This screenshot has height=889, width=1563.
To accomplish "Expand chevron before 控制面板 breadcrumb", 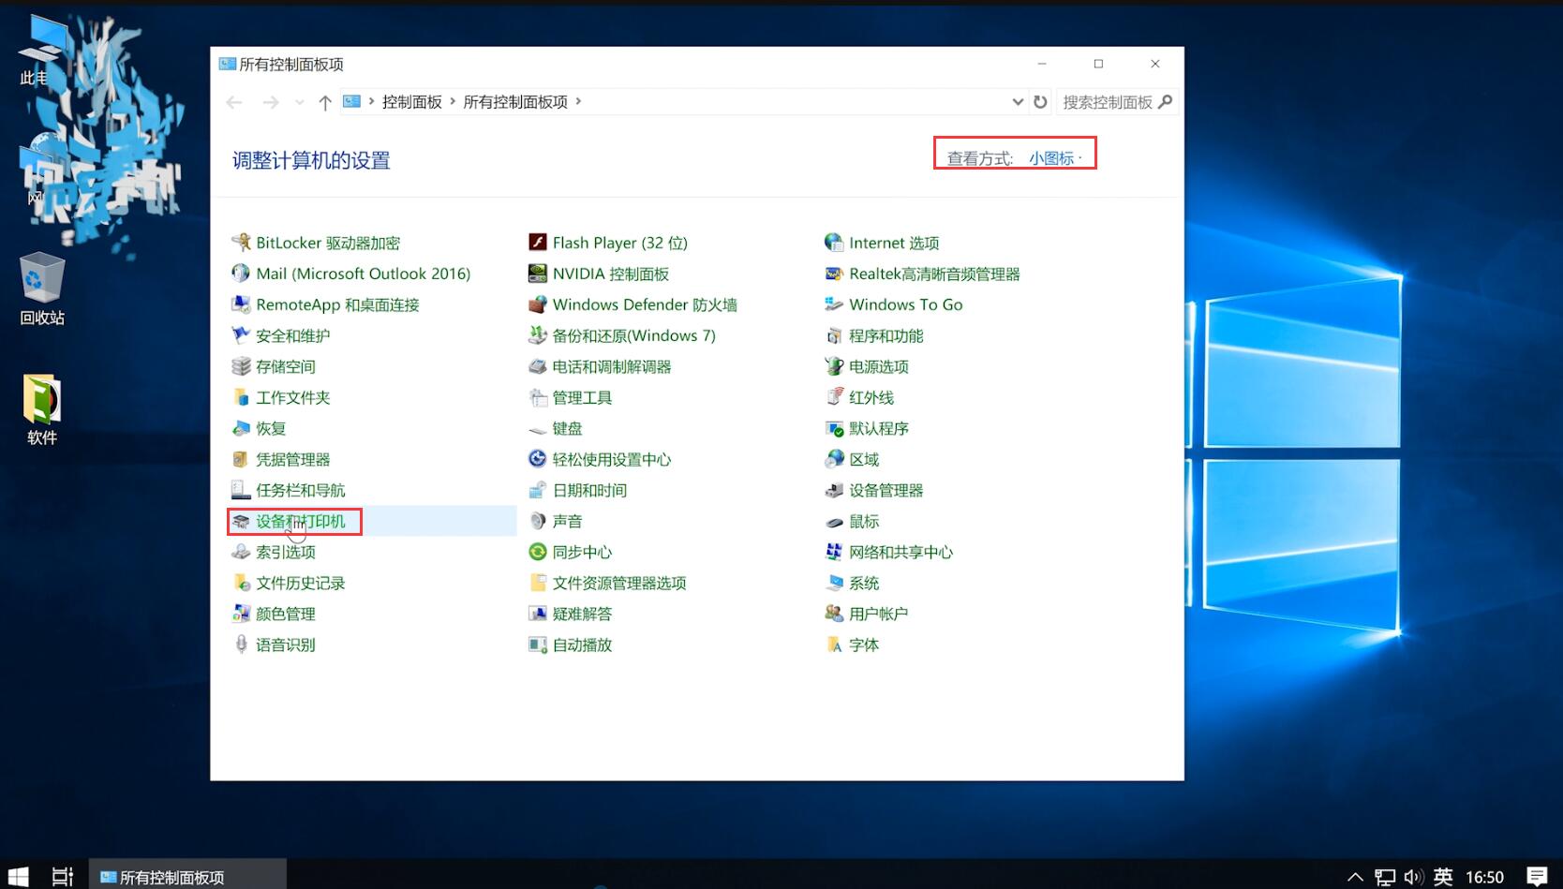I will pos(372,101).
